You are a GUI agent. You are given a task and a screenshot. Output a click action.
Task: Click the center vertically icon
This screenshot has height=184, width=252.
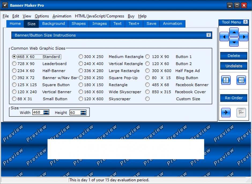tap(226, 80)
